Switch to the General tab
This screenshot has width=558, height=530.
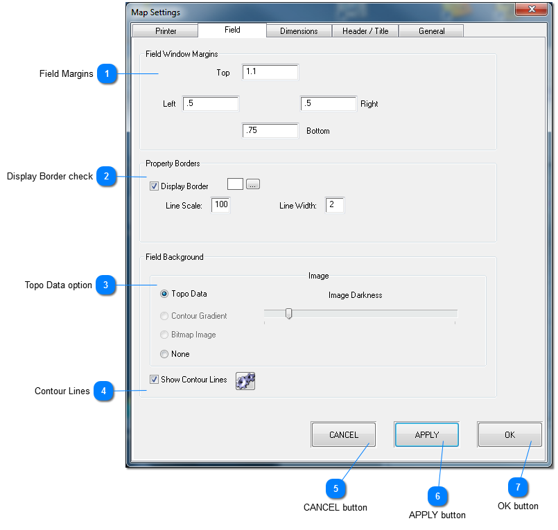[x=431, y=31]
